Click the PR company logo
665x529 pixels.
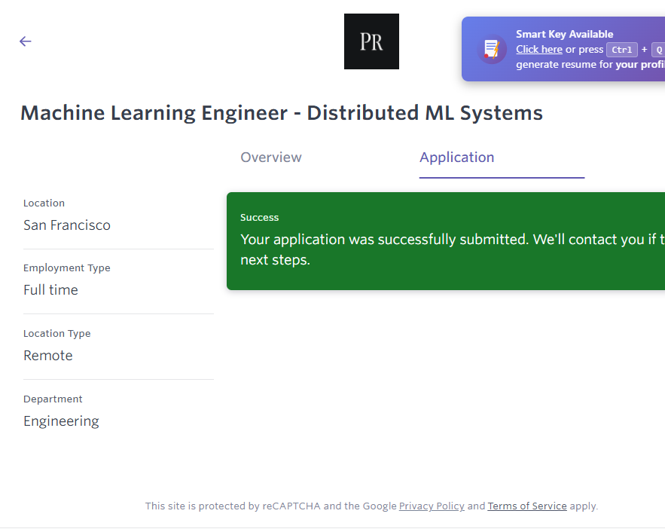[x=371, y=41]
